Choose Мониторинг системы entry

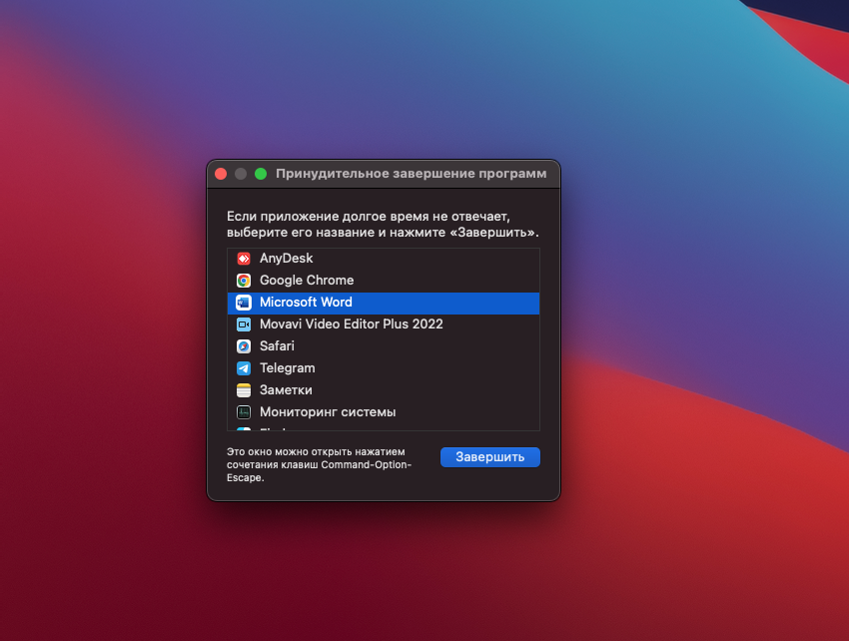tap(384, 412)
